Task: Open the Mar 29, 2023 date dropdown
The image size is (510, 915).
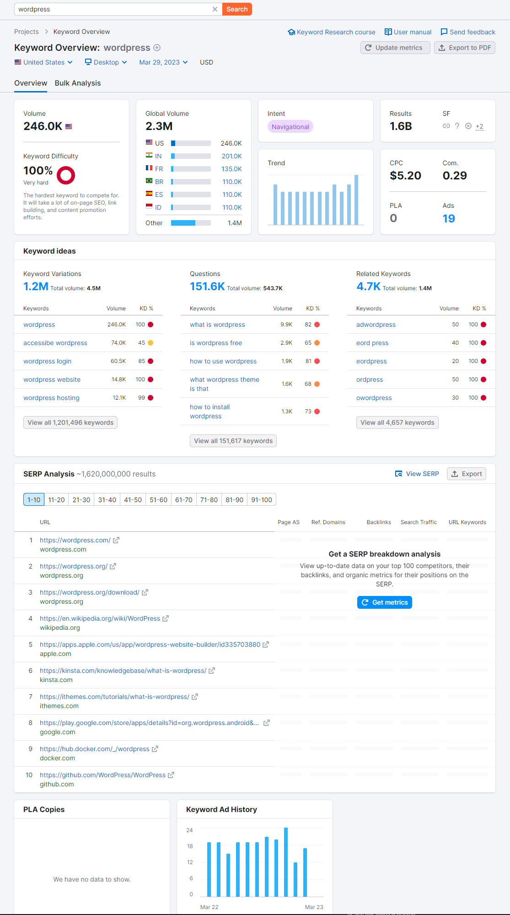Action: (163, 62)
